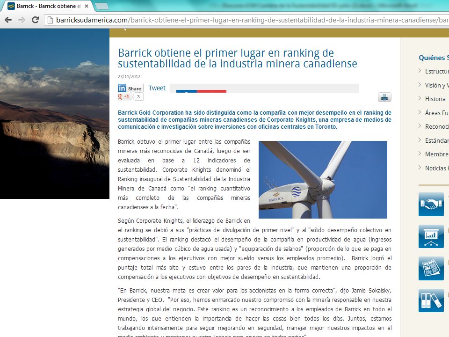449x337 pixels.
Task: Click the page document icon in address bar
Action: click(x=50, y=20)
